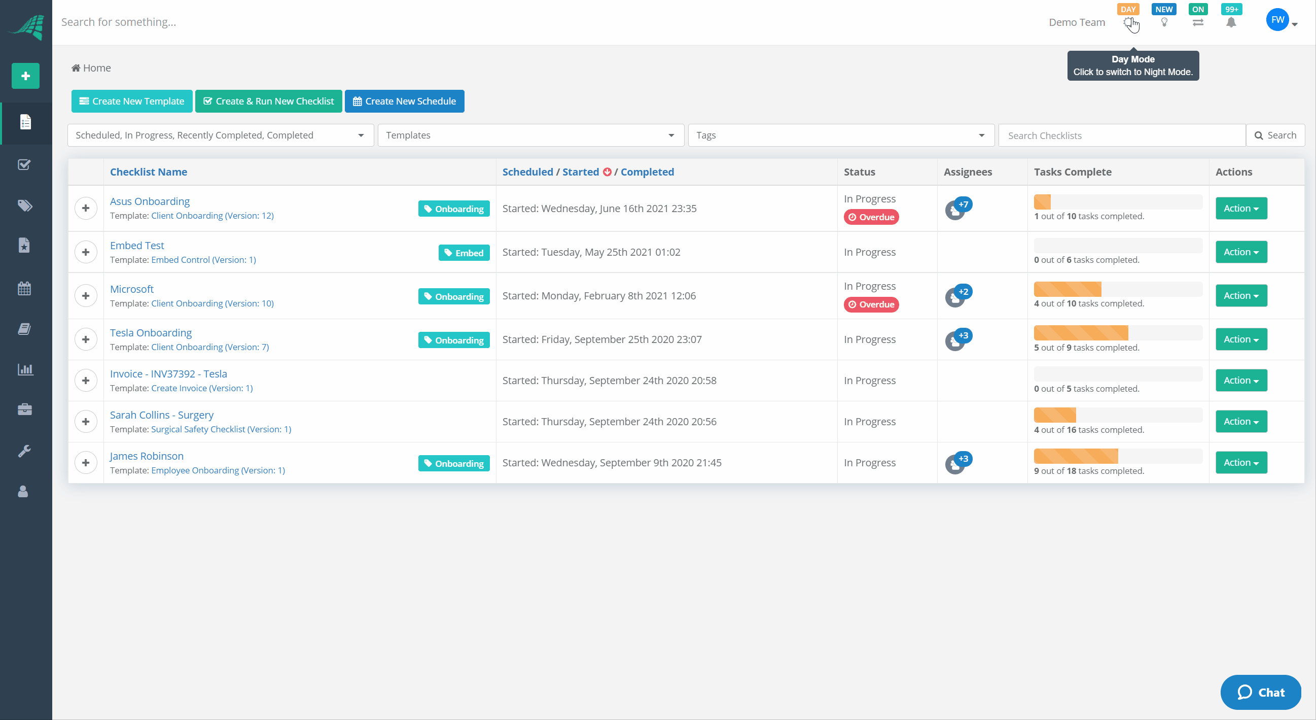Image resolution: width=1316 pixels, height=720 pixels.
Task: Open the FW user account menu
Action: pyautogui.click(x=1281, y=20)
